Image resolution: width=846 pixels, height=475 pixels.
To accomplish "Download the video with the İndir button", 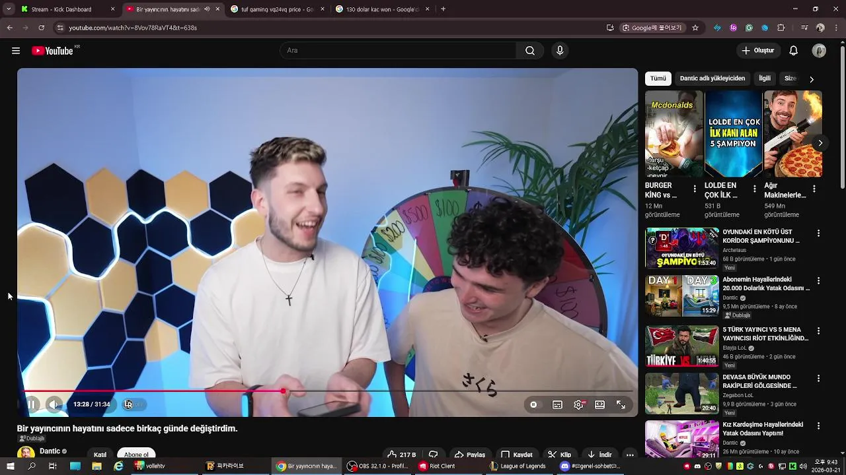I will [x=599, y=455].
